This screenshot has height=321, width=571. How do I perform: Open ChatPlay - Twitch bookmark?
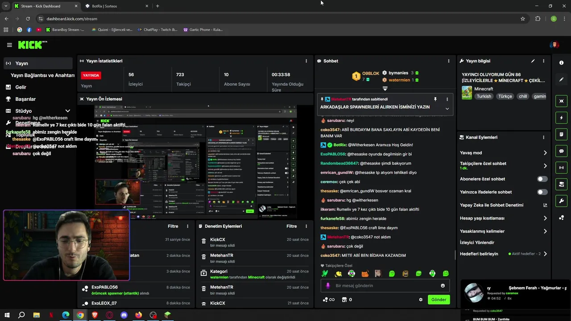coord(157,30)
